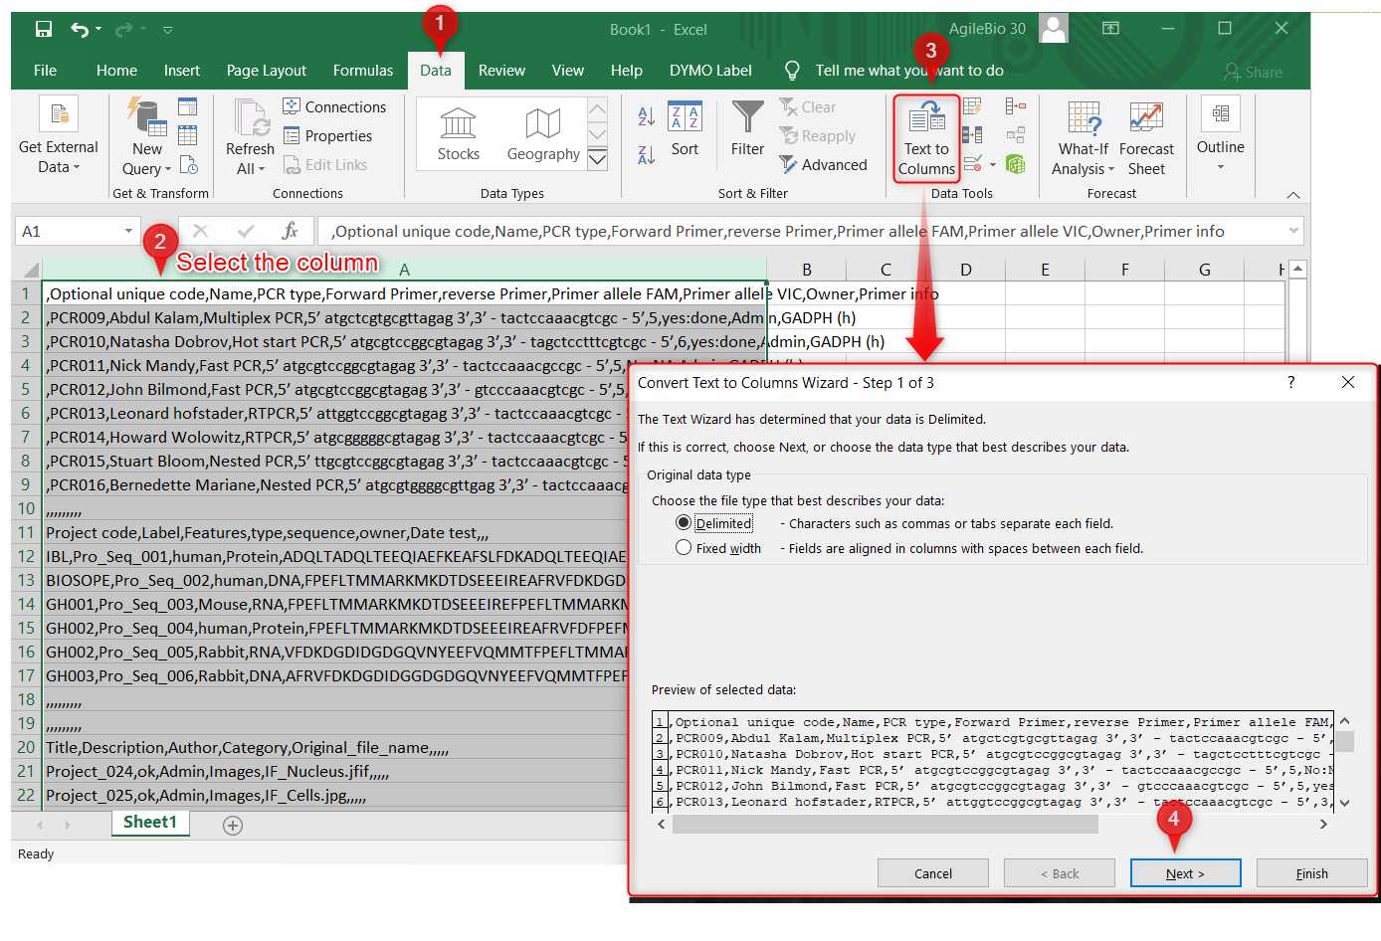Viewport: 1381px width, 941px height.
Task: Click the Next button in wizard
Action: click(1185, 873)
